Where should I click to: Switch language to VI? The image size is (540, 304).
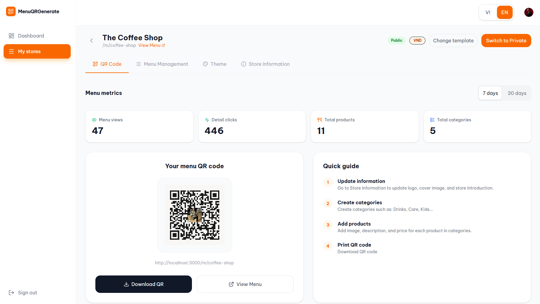pos(488,12)
